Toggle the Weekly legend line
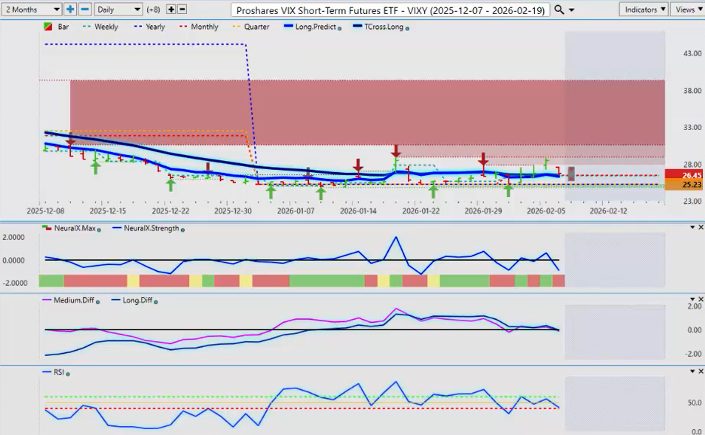 [x=100, y=27]
